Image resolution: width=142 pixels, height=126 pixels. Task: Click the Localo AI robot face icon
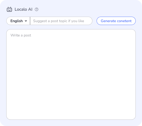[x=9, y=9]
